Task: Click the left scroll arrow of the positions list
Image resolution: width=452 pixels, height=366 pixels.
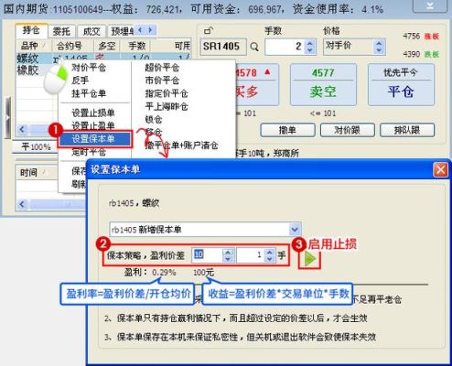Action: [22, 129]
